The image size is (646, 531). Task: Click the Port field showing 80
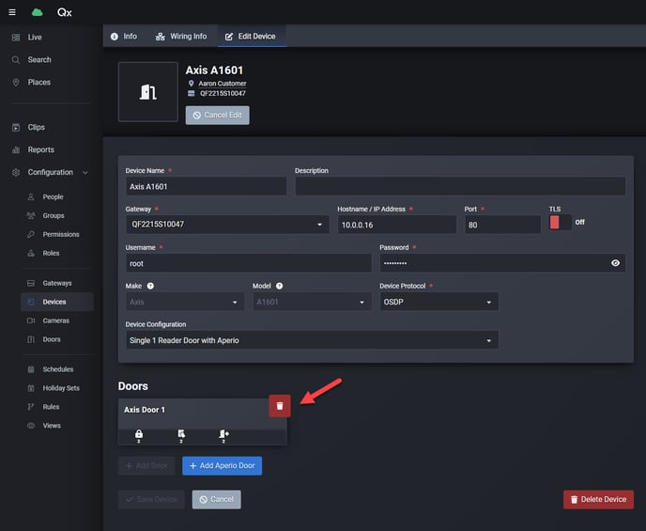[x=502, y=225]
